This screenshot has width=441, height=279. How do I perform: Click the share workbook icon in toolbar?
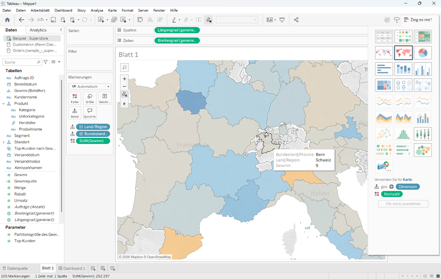pyautogui.click(x=296, y=20)
